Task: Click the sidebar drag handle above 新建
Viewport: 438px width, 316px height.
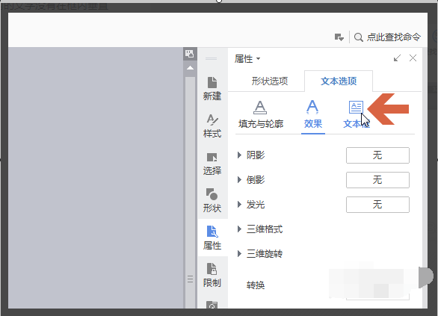Action: click(x=212, y=58)
